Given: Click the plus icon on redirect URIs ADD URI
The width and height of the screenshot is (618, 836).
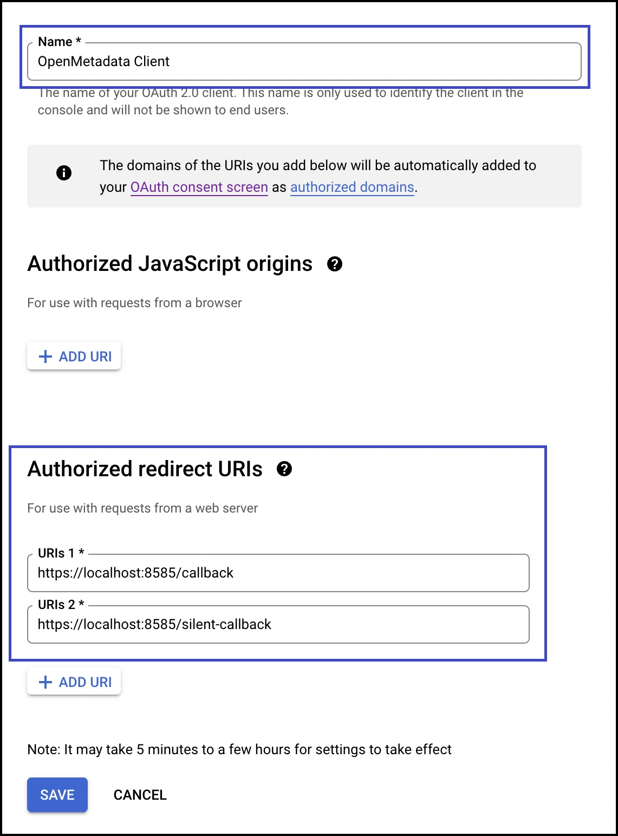Looking at the screenshot, I should [44, 682].
